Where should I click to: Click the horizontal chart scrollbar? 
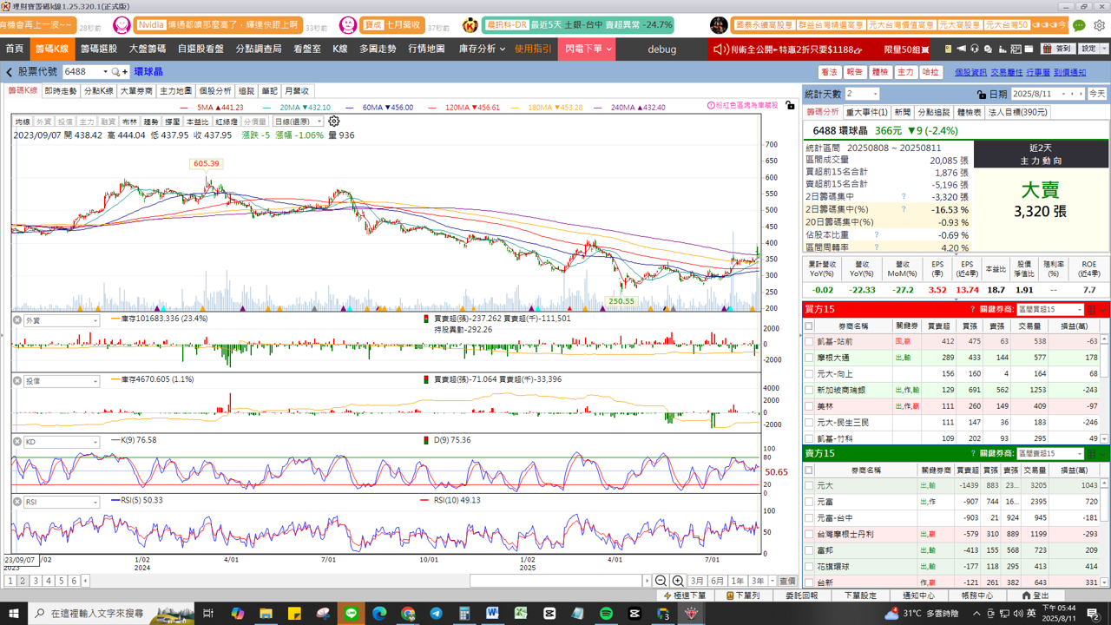556,581
